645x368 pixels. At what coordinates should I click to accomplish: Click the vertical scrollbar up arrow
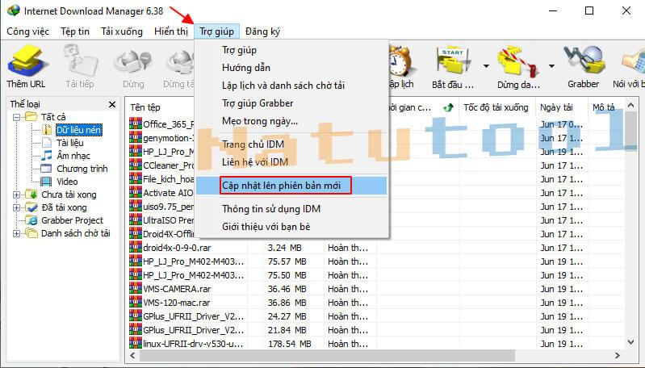pyautogui.click(x=631, y=106)
